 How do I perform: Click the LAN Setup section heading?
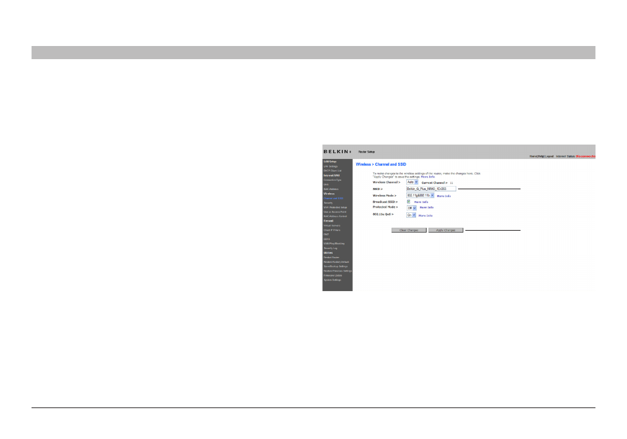[x=330, y=162]
